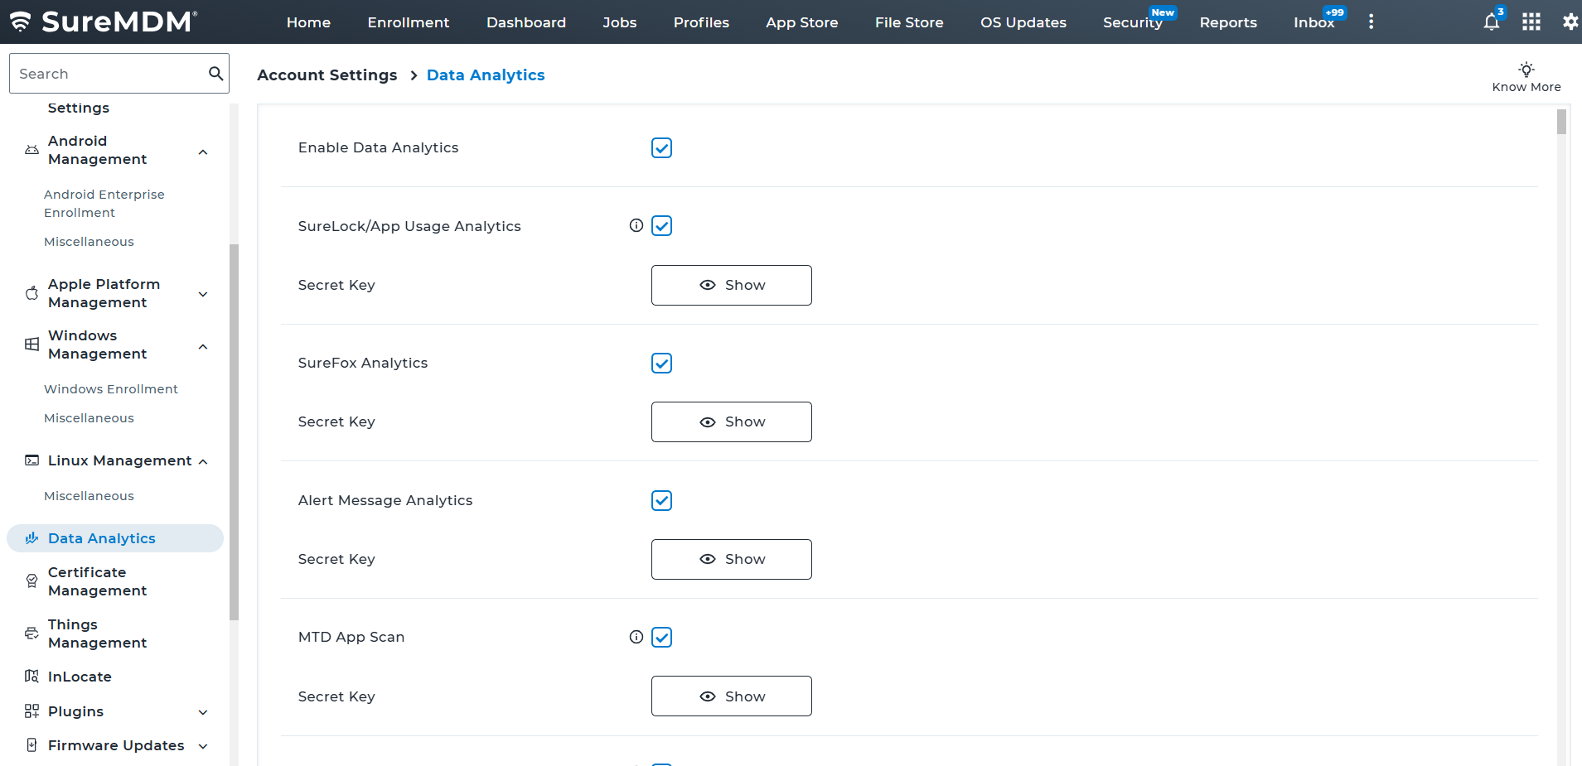Click the main panel vertical scrollbar

tap(1561, 122)
